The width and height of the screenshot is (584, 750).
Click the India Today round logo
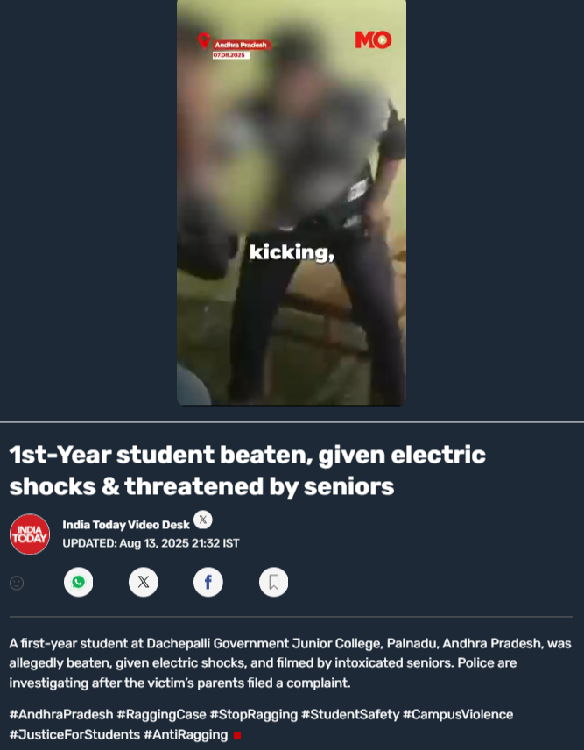point(30,534)
